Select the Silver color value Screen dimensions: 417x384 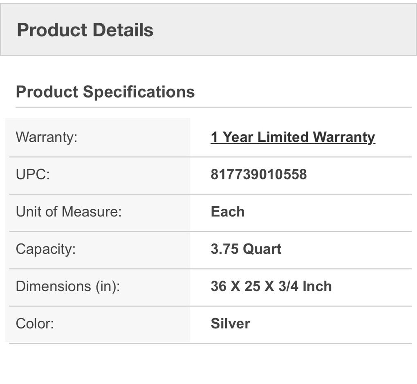pos(230,323)
